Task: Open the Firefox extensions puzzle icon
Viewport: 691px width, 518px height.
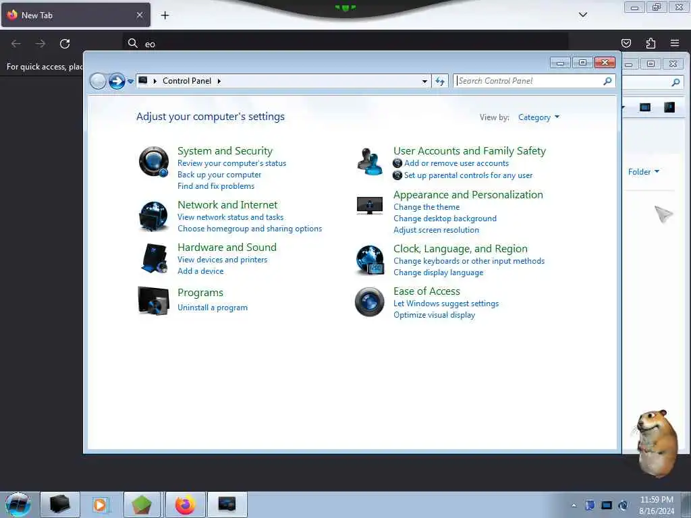Action: [651, 43]
